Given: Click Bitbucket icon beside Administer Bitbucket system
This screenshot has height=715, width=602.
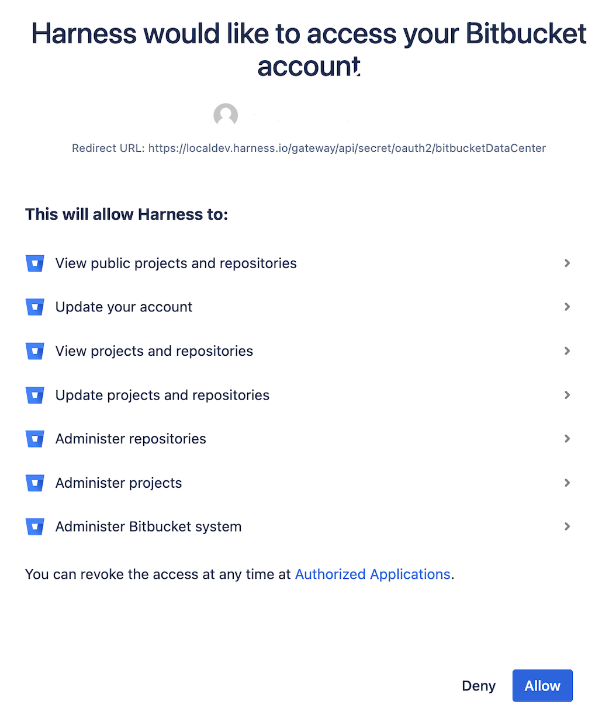Looking at the screenshot, I should 35,527.
